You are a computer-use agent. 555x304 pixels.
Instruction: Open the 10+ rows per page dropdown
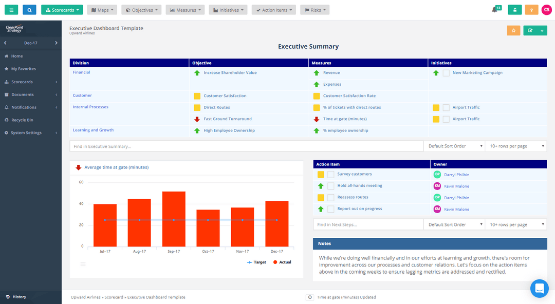[x=515, y=145]
